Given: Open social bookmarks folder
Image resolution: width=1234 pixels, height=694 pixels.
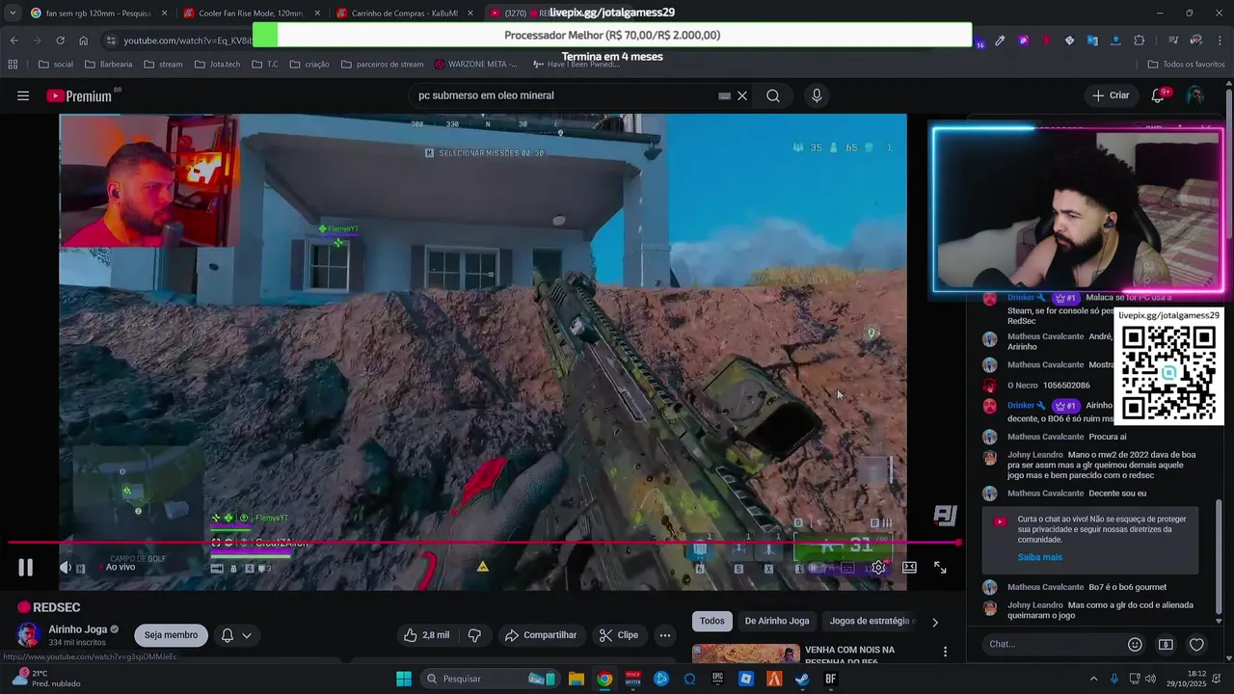Looking at the screenshot, I should pos(56,65).
